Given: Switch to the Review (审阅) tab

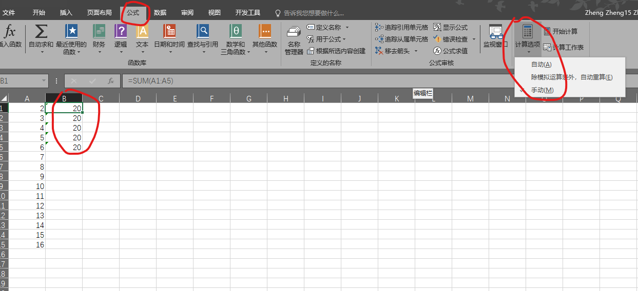Looking at the screenshot, I should tap(187, 12).
